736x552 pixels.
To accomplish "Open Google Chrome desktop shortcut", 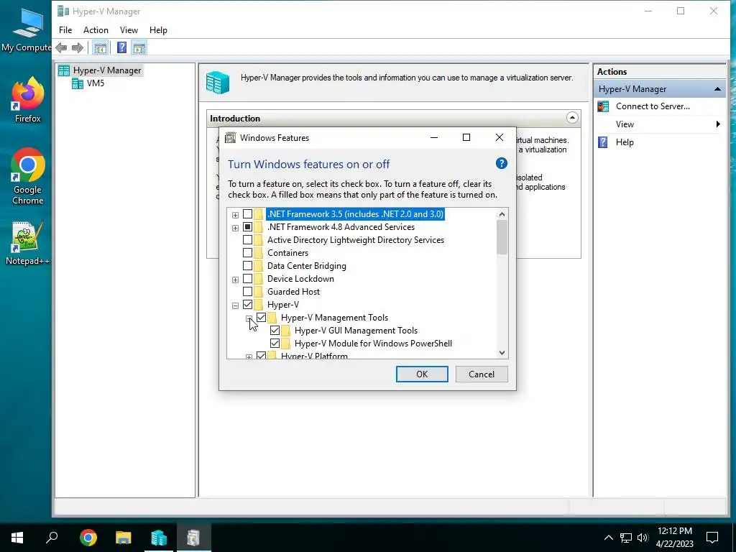I will pyautogui.click(x=27, y=176).
